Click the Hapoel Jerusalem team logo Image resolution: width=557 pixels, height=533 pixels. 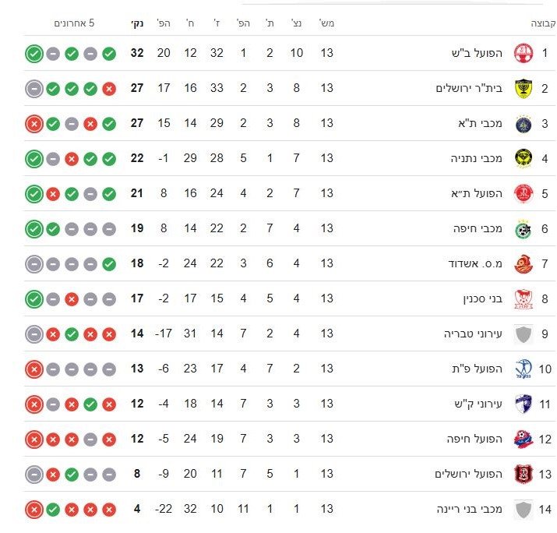[522, 474]
